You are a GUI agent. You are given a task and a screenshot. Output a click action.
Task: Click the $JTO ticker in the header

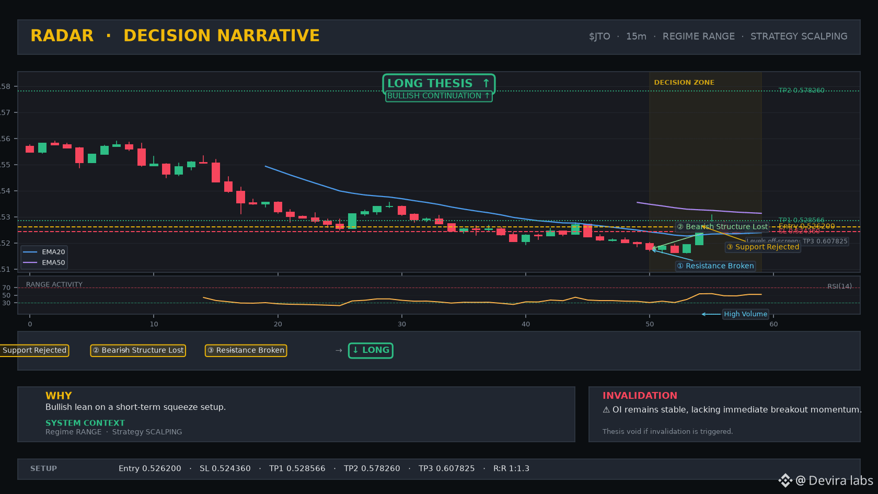pyautogui.click(x=599, y=37)
